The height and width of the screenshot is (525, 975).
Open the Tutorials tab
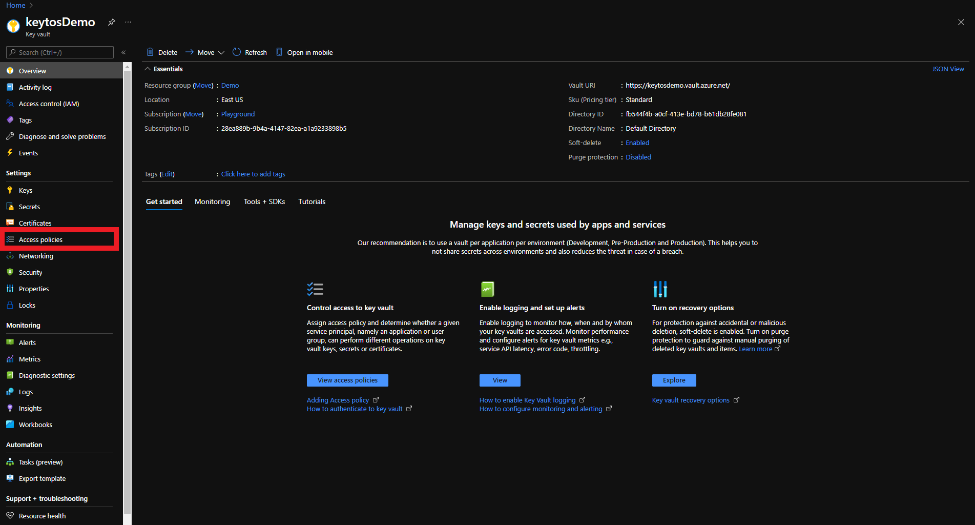pos(312,201)
